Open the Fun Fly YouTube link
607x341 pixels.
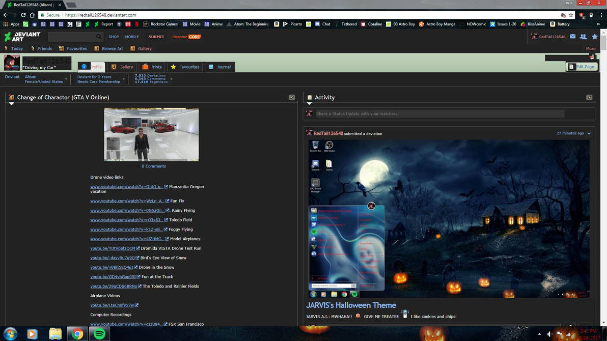point(127,201)
